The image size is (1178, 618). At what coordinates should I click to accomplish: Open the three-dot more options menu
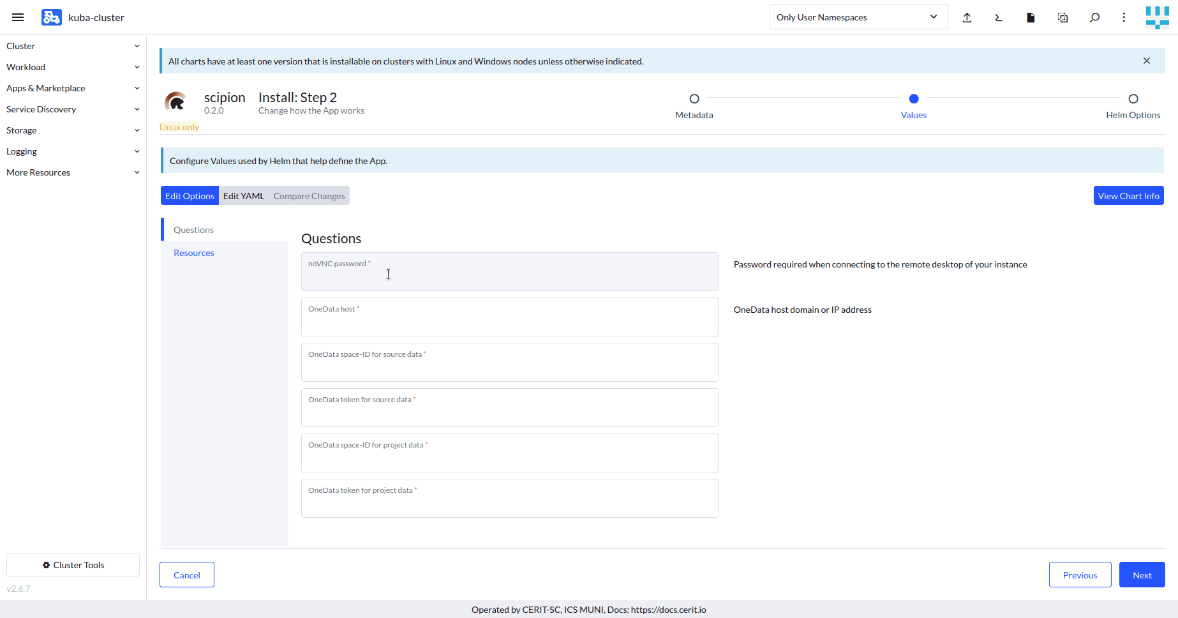tap(1124, 17)
